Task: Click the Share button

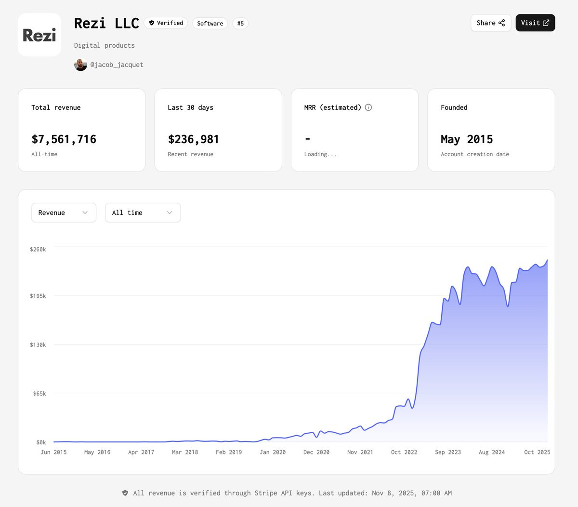Action: point(491,23)
